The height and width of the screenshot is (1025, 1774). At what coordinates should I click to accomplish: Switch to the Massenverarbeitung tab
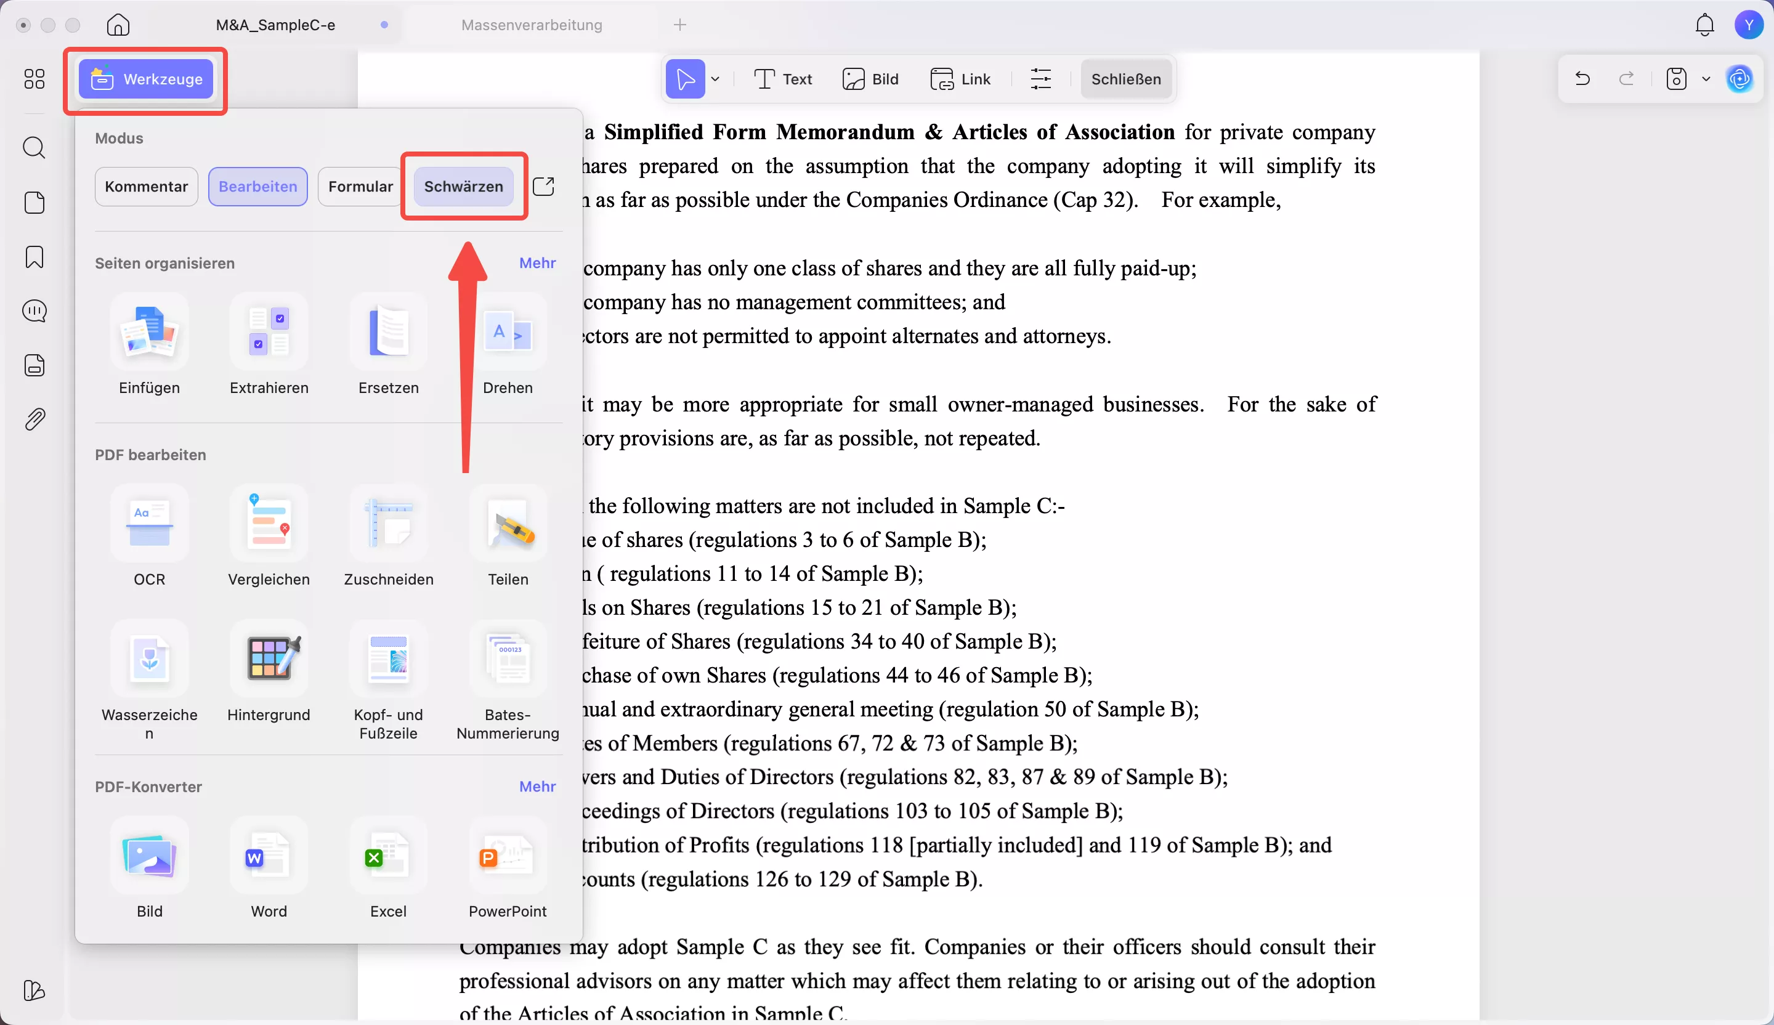click(532, 25)
